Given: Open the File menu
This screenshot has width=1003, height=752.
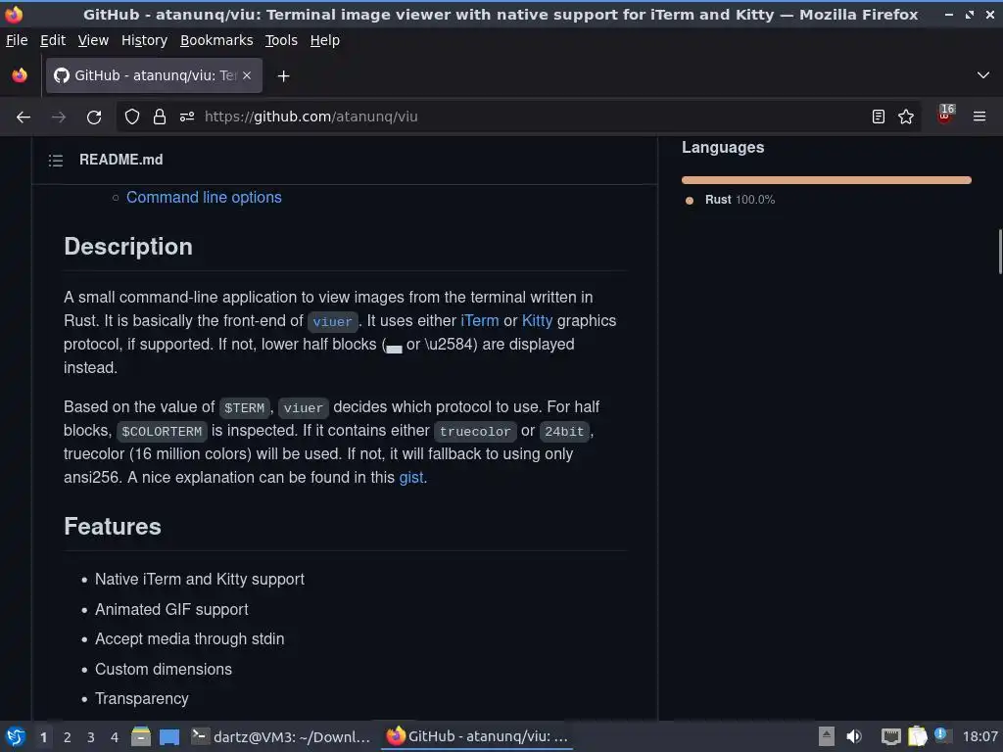Looking at the screenshot, I should coord(17,40).
